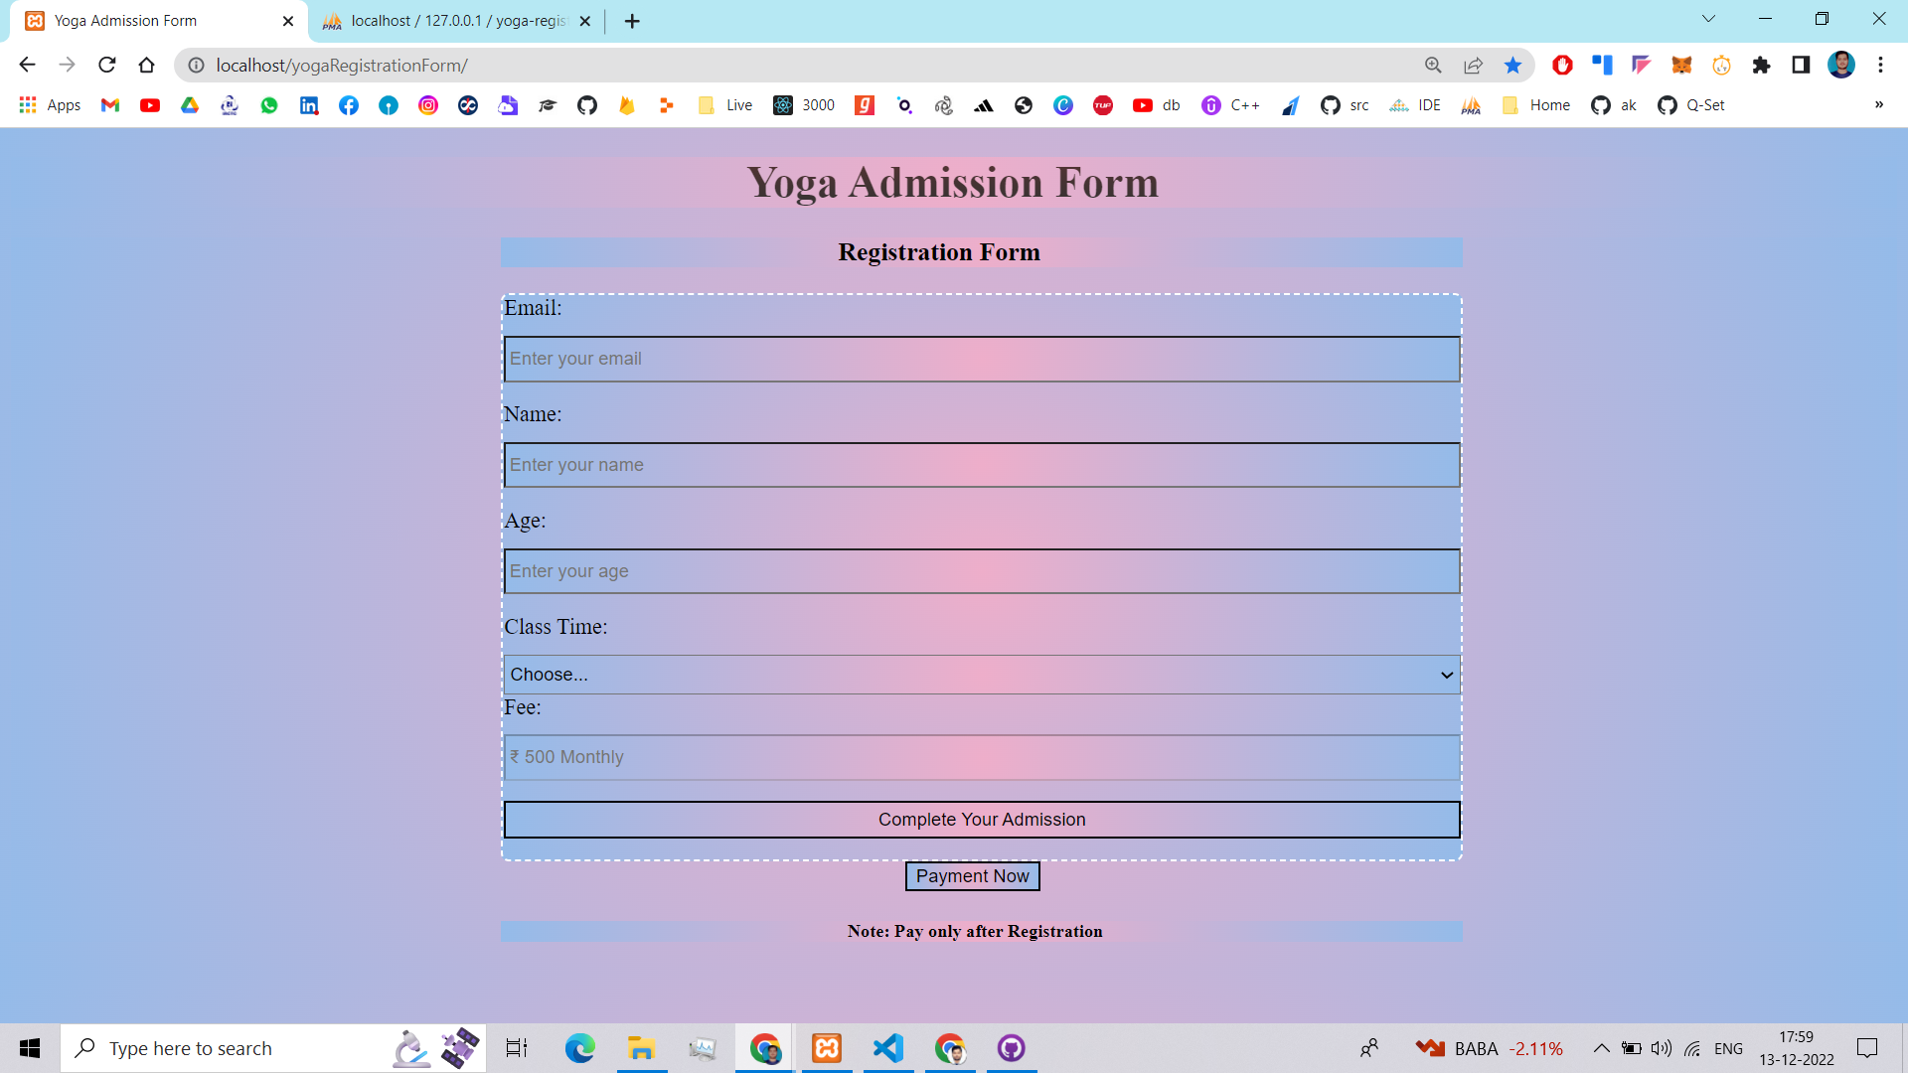Open Chrome's three-dot menu
Image resolution: width=1908 pixels, height=1073 pixels.
click(1880, 66)
